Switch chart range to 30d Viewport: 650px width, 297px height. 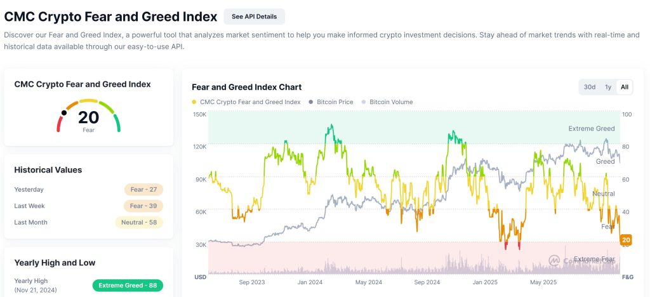point(590,87)
